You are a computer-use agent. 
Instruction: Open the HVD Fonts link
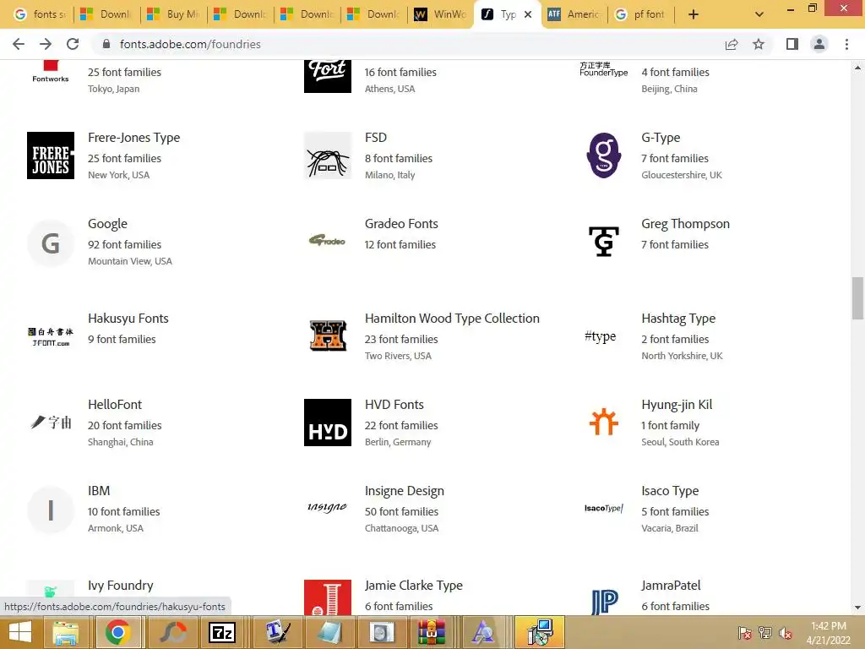(x=394, y=405)
